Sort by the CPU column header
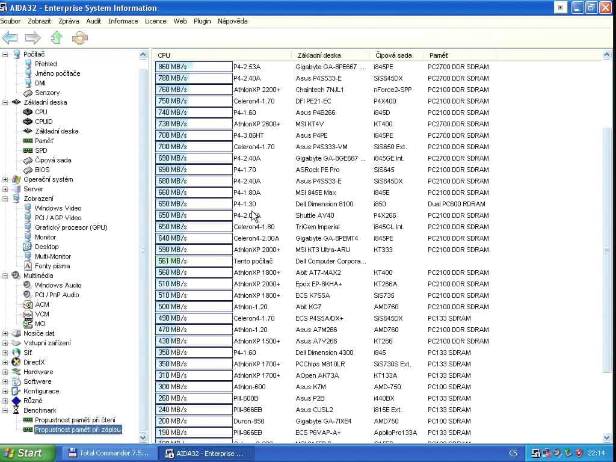Screen dimensions: 616x462 coord(223,55)
